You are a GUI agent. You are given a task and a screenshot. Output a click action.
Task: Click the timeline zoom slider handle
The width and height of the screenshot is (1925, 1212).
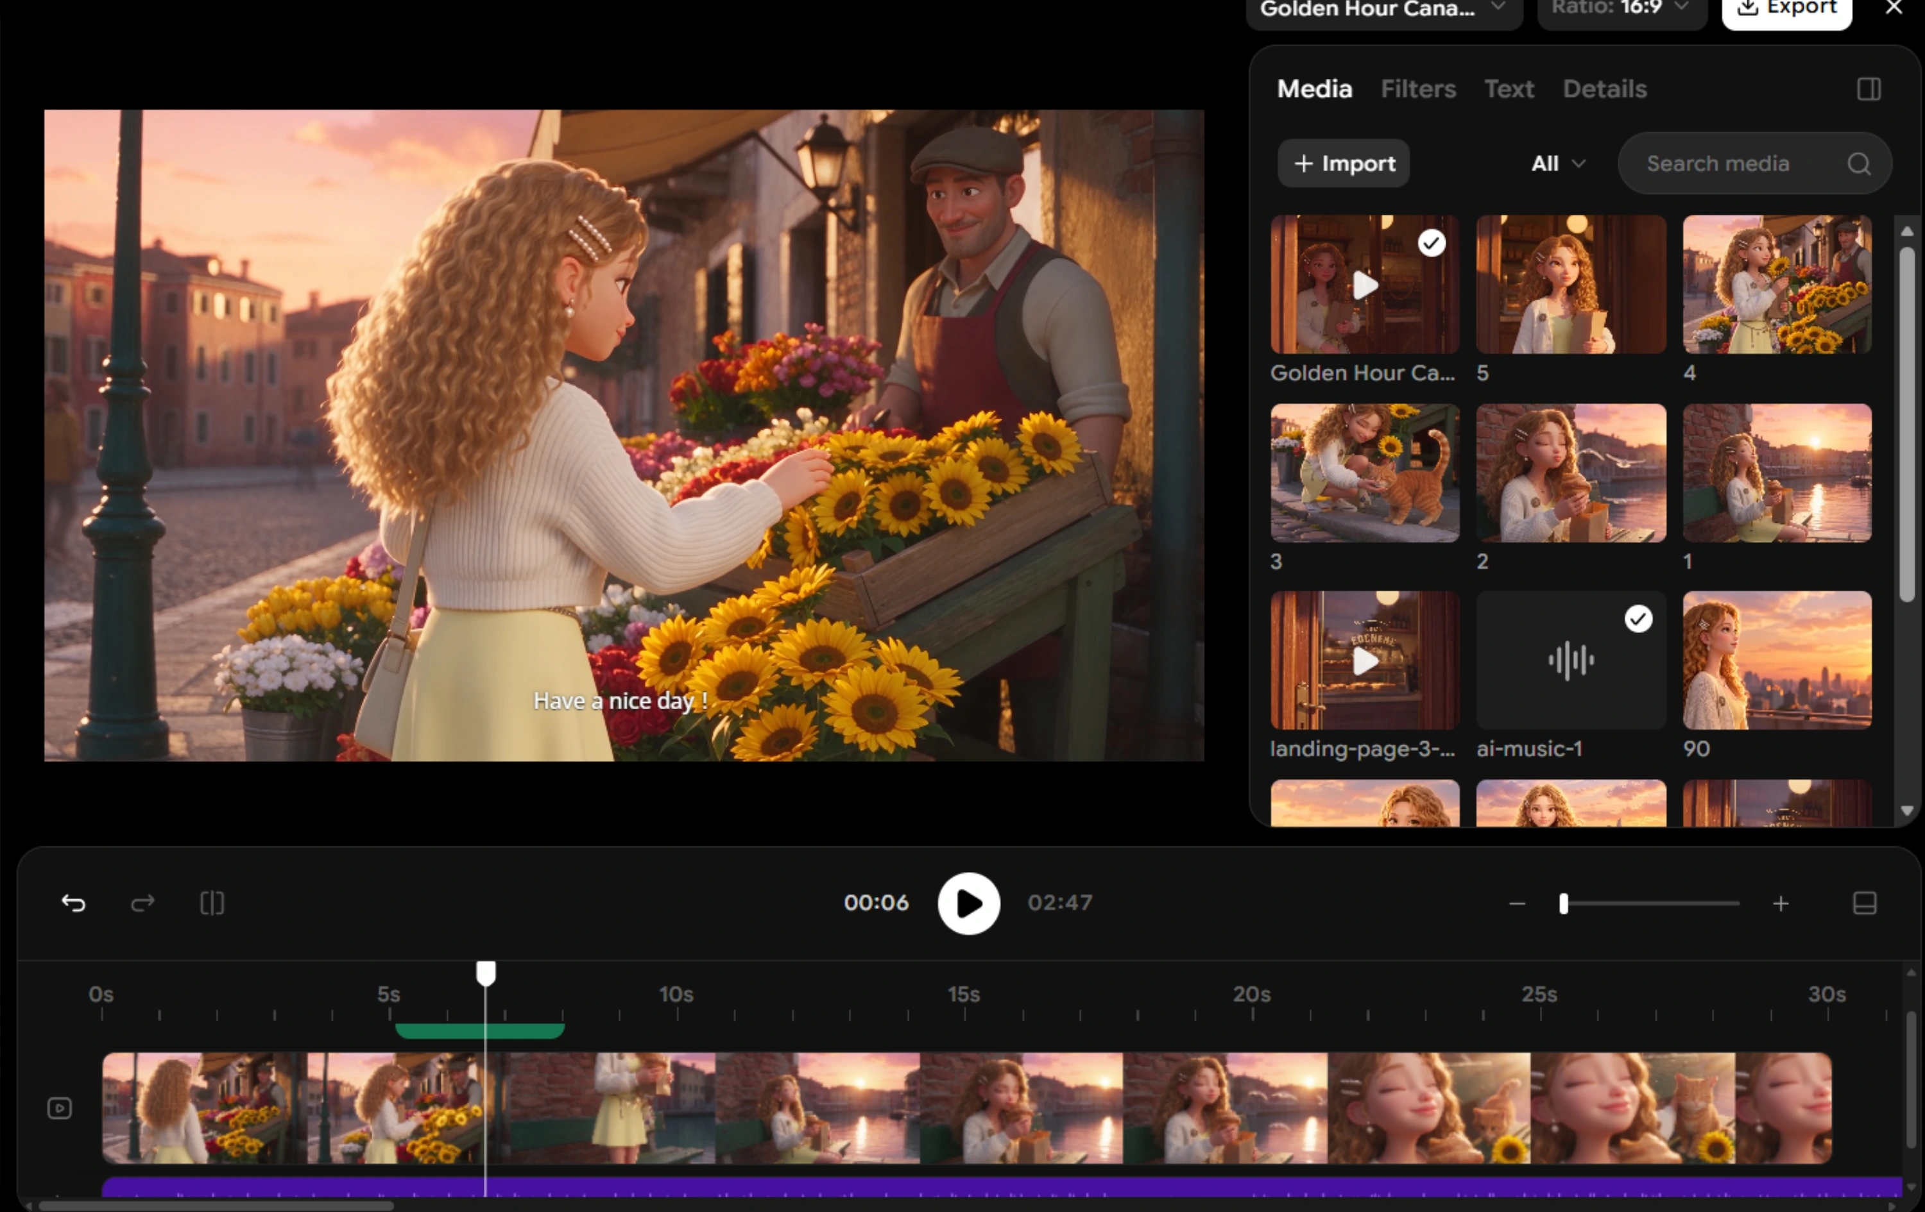pos(1564,904)
